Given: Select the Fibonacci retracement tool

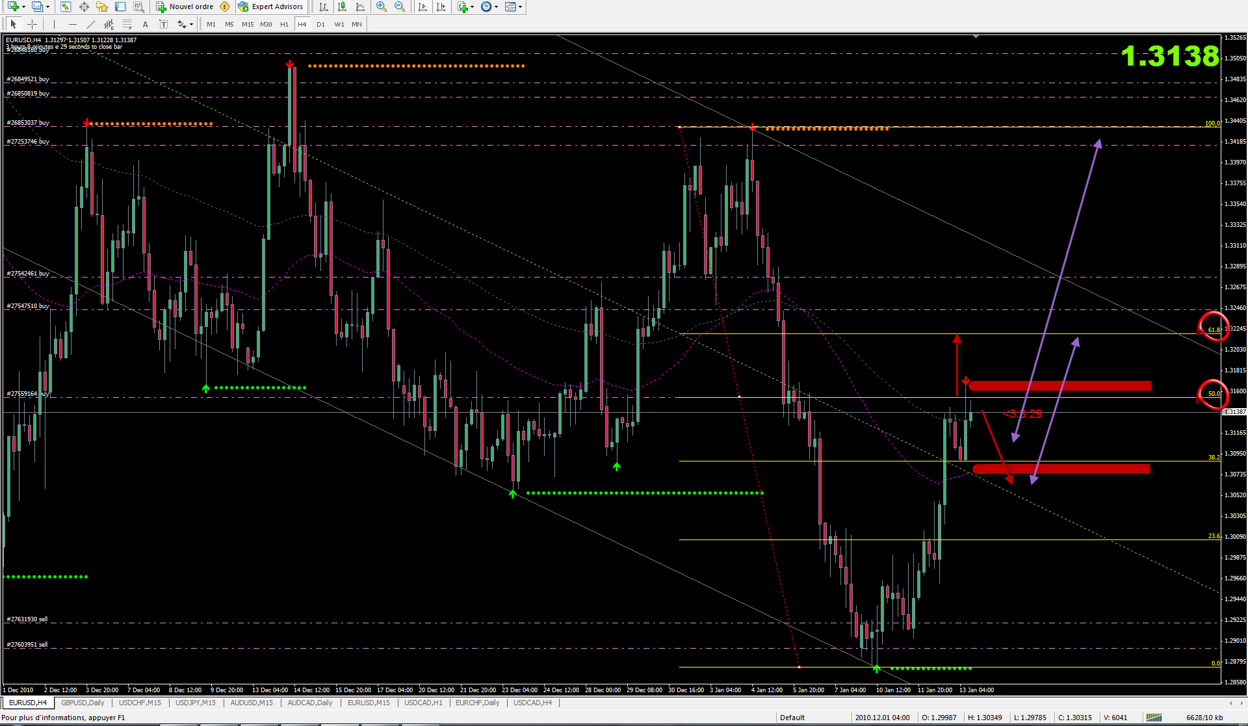Looking at the screenshot, I should (127, 24).
